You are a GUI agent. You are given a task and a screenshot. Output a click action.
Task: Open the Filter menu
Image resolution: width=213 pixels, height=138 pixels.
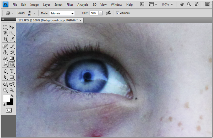pyautogui.click(x=70, y=5)
